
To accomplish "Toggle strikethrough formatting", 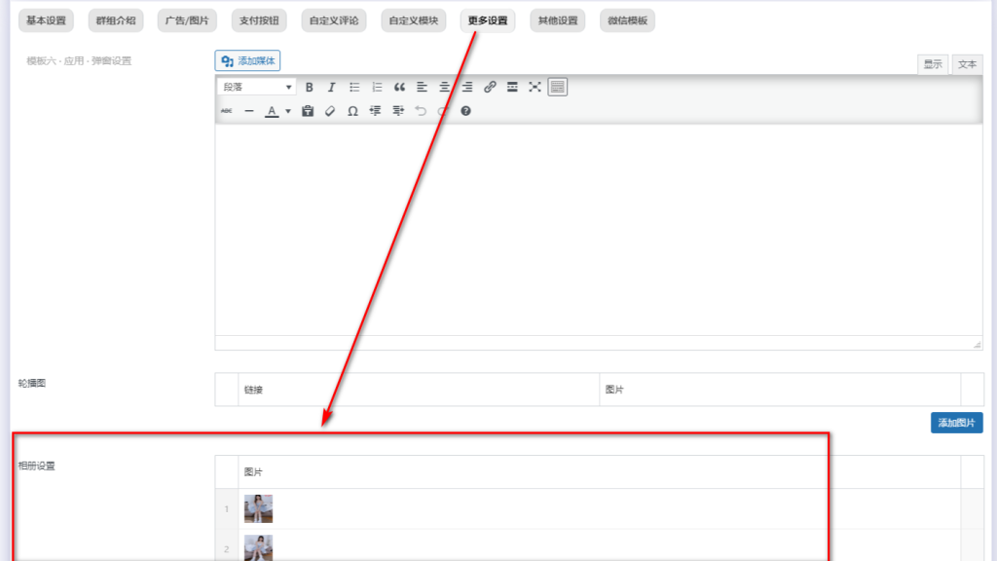I will (x=227, y=111).
